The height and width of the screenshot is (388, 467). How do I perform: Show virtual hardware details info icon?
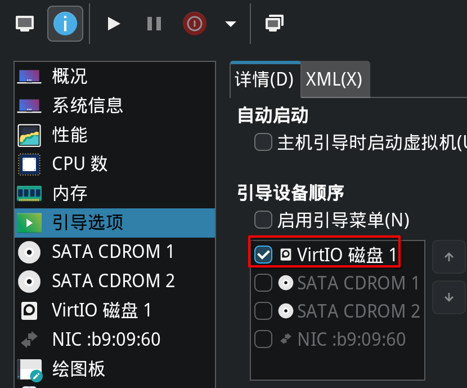coord(65,24)
